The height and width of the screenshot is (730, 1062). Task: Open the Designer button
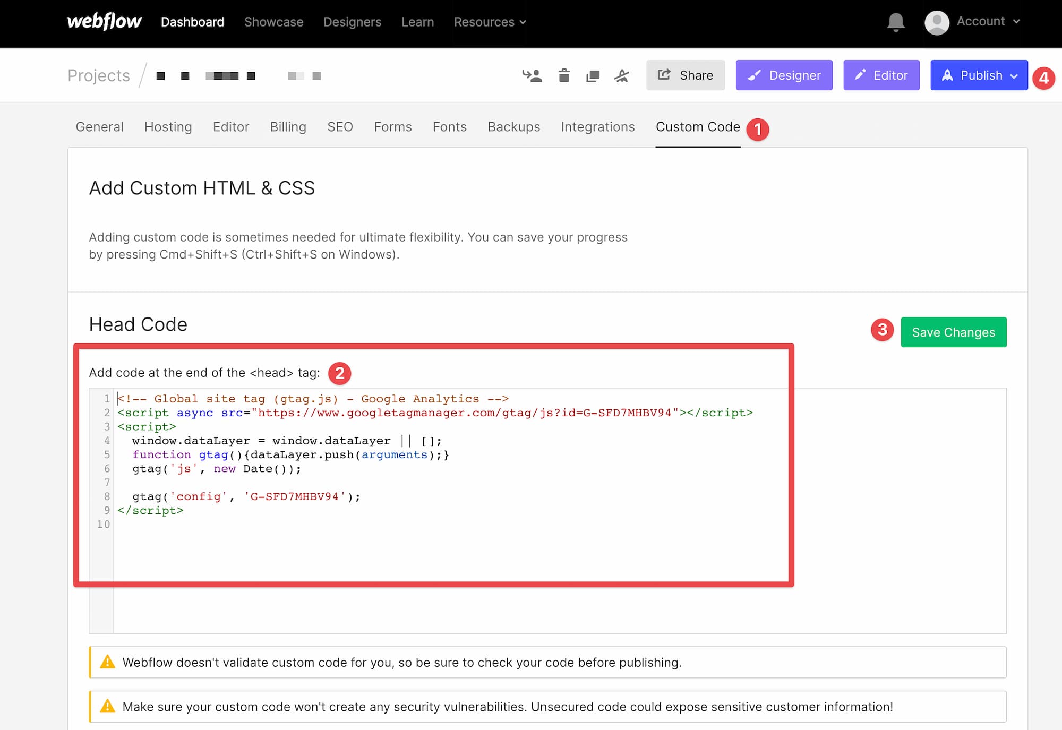pos(784,75)
